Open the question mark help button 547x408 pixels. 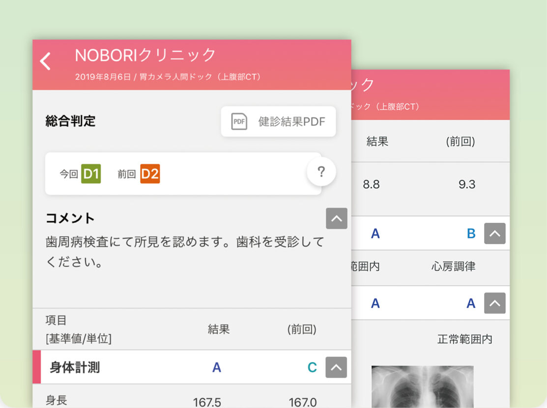pyautogui.click(x=321, y=172)
